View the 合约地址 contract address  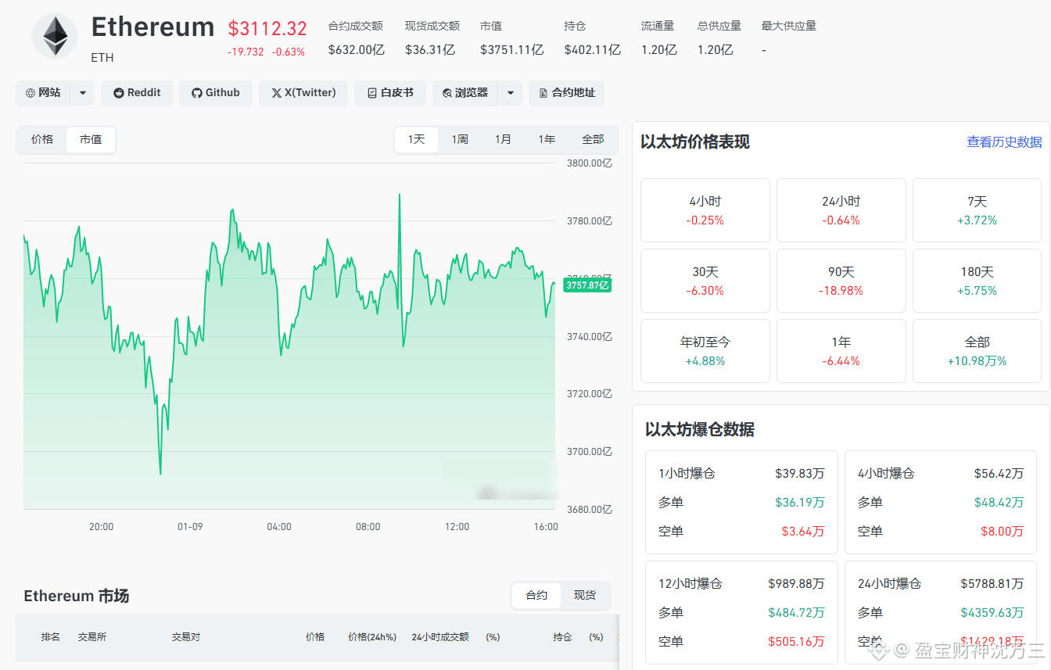pyautogui.click(x=566, y=93)
